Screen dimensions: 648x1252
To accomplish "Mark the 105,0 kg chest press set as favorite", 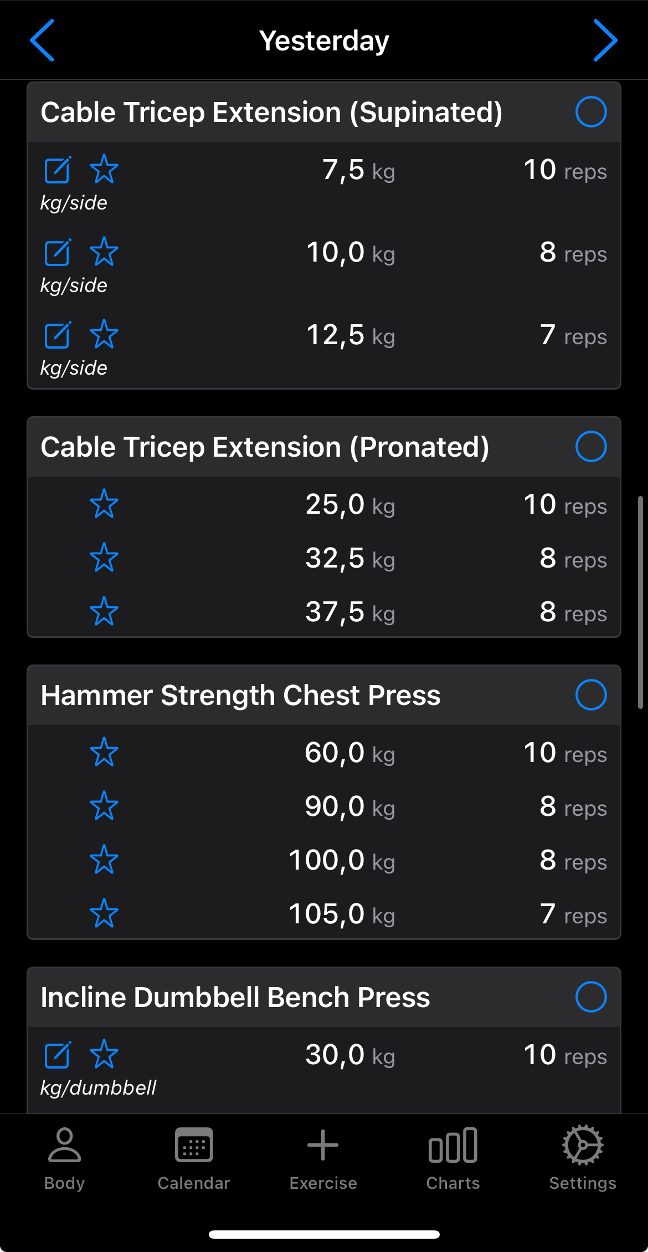I will tap(104, 913).
